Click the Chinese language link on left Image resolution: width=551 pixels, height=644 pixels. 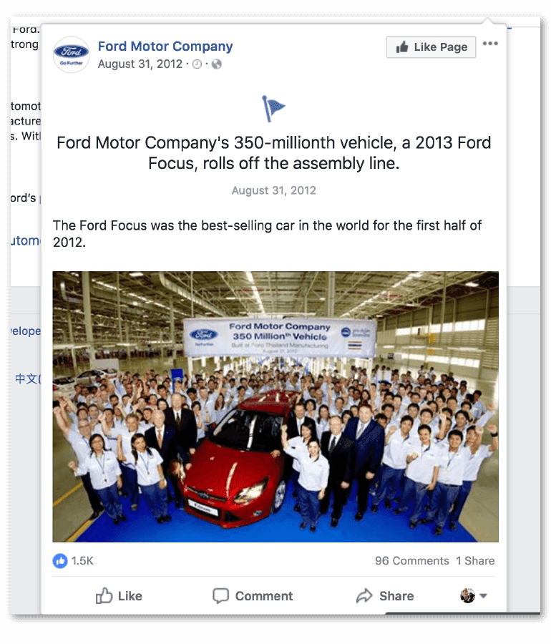(x=27, y=379)
